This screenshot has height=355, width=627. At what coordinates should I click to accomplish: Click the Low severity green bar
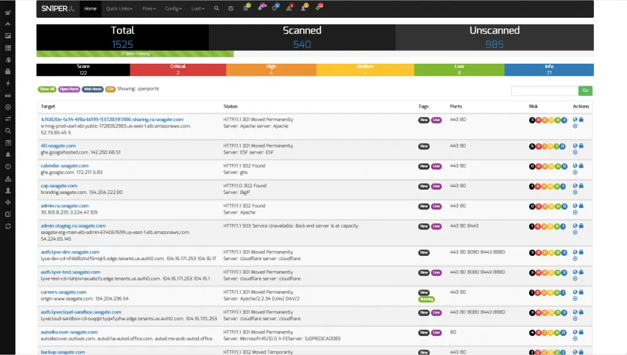459,70
